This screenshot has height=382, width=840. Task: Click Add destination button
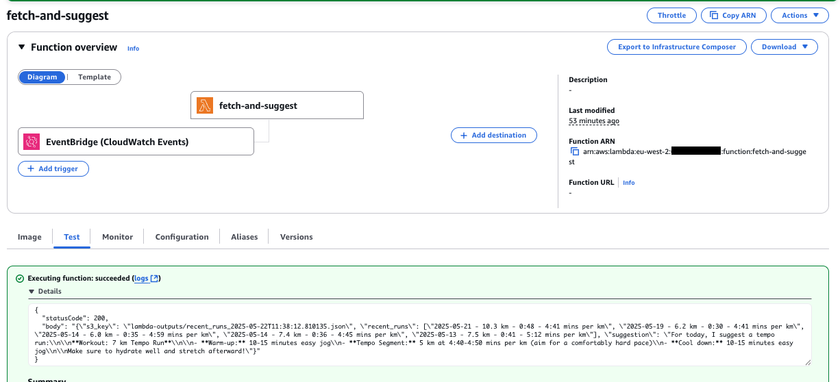click(x=493, y=135)
